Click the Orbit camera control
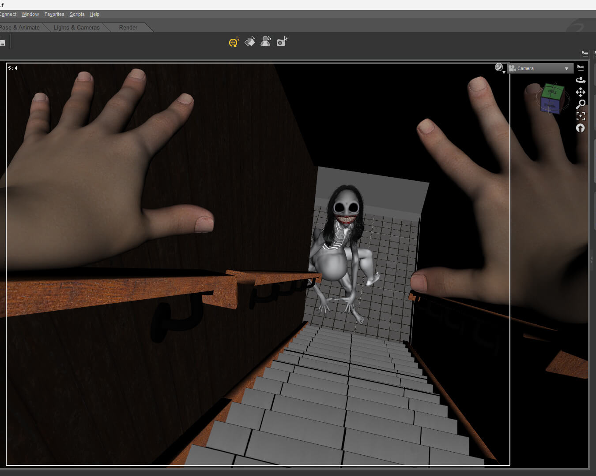The image size is (596, 476). click(581, 80)
